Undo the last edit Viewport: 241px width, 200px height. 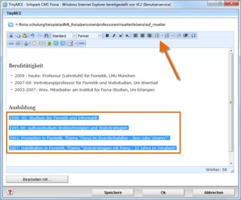(x=32, y=36)
